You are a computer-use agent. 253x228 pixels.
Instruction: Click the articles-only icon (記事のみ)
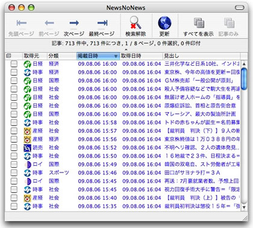pyautogui.click(x=229, y=23)
